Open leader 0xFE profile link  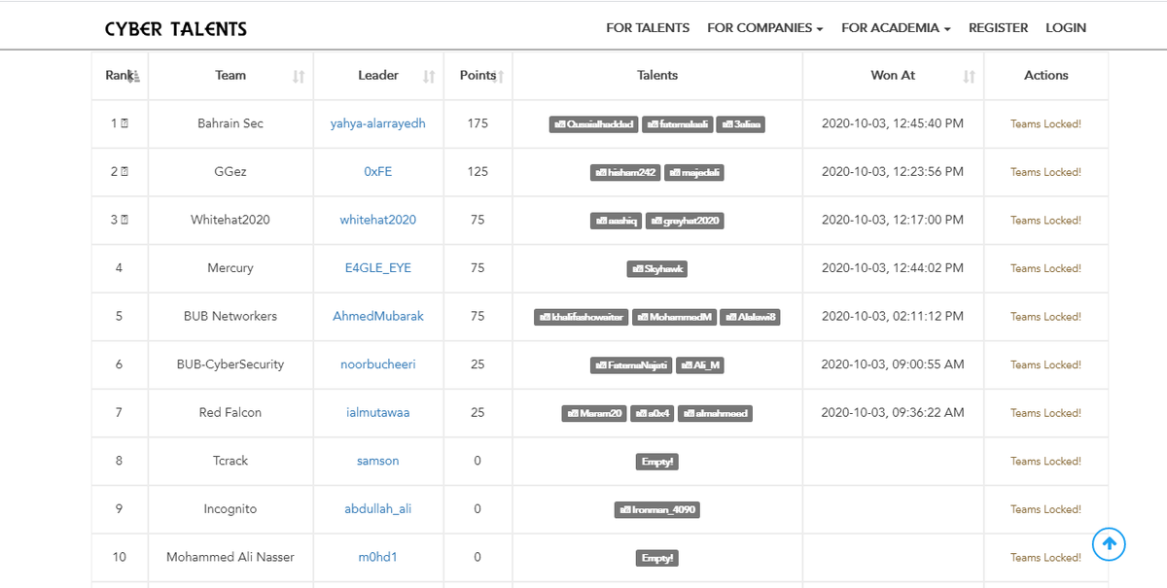[378, 172]
